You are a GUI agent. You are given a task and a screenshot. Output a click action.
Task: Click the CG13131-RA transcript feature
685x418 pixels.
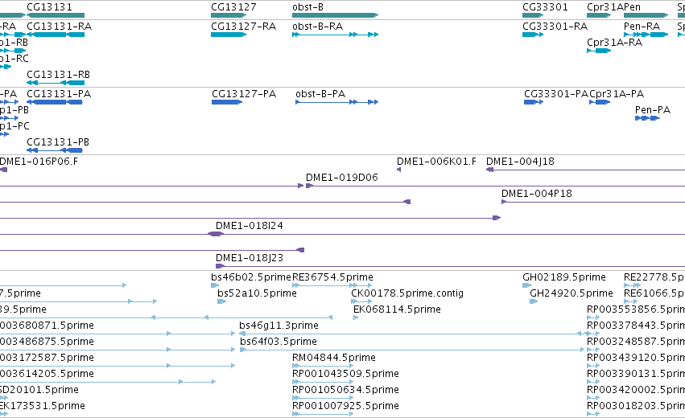click(56, 35)
